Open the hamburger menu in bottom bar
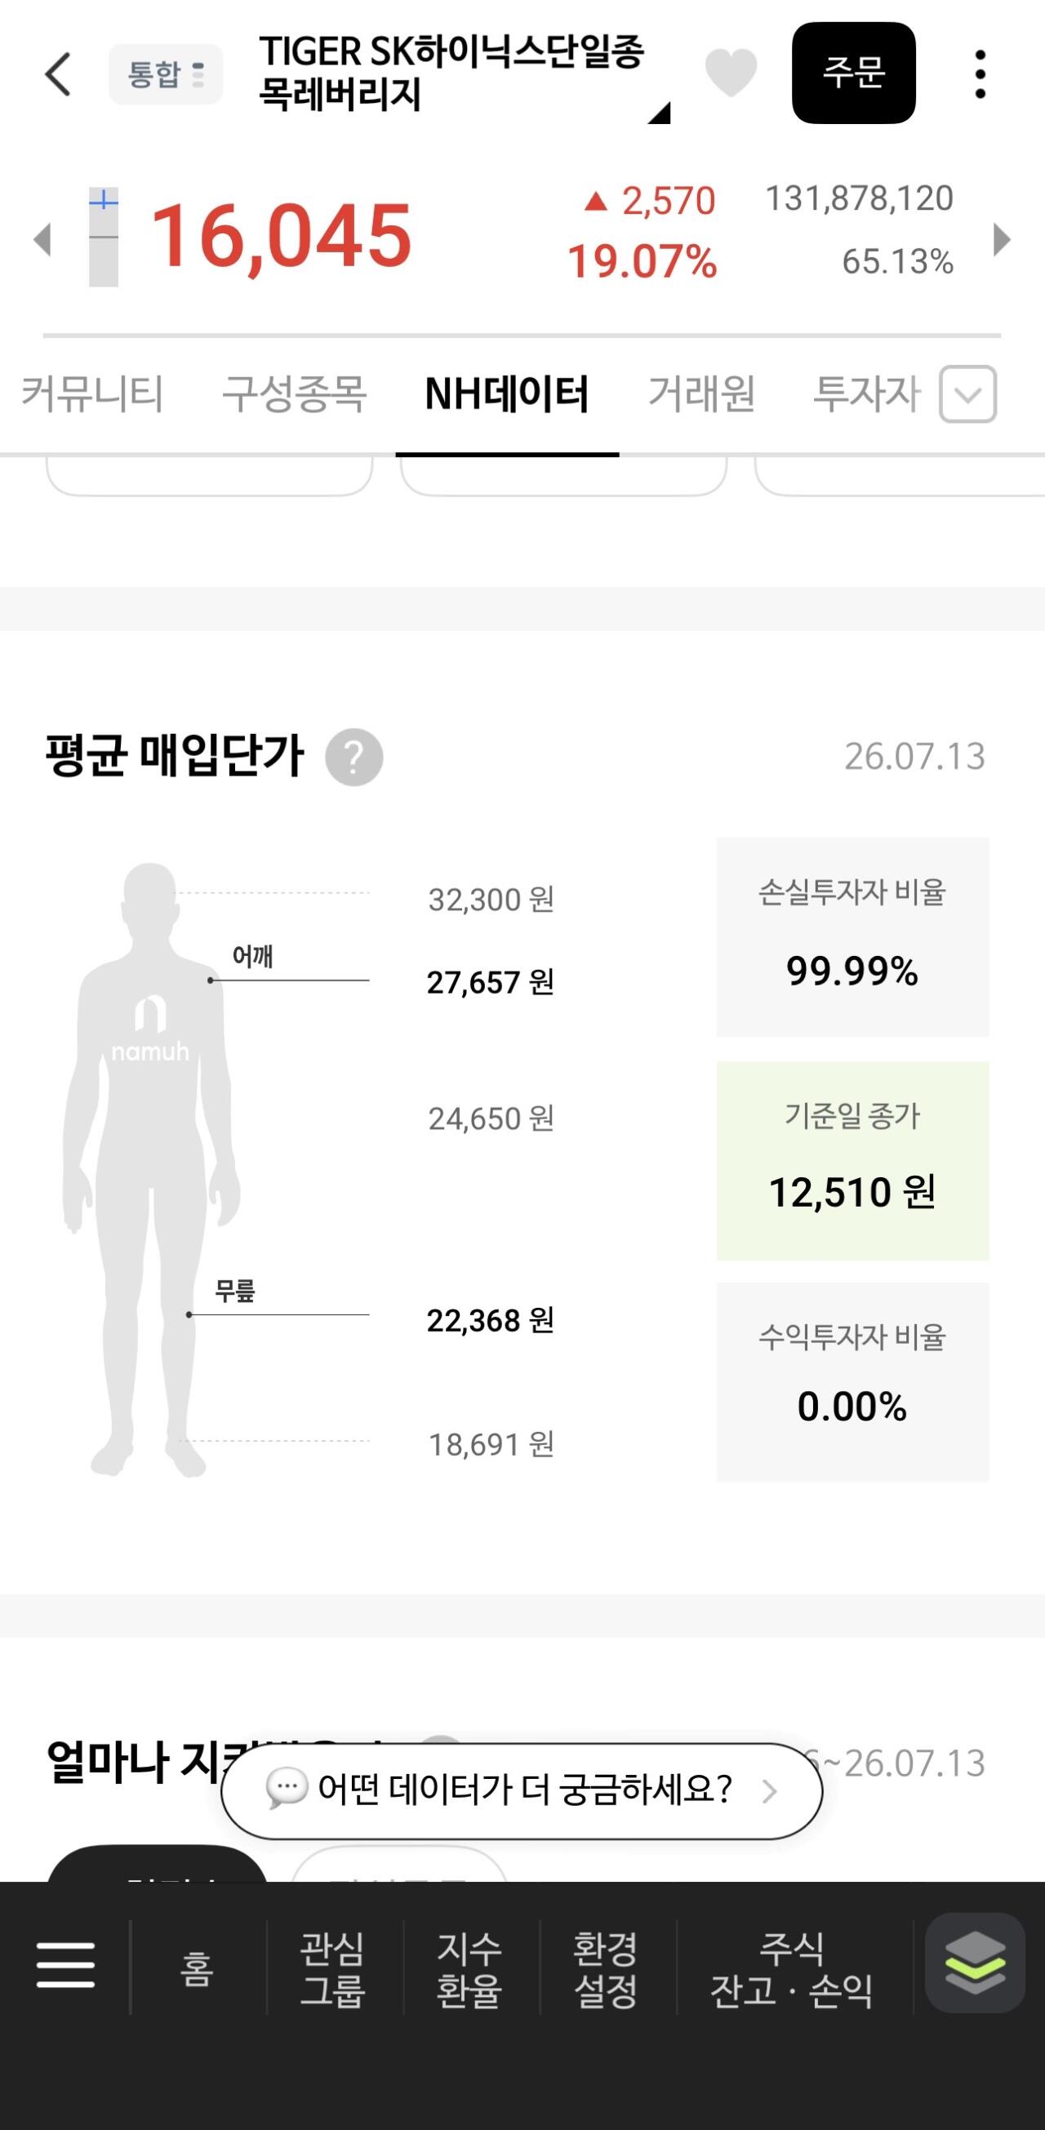 65,1965
